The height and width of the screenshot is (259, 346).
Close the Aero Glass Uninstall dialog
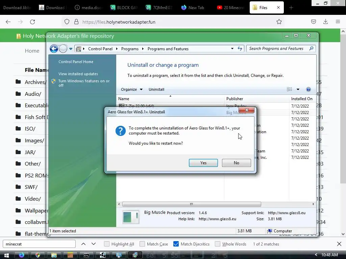coord(247,110)
